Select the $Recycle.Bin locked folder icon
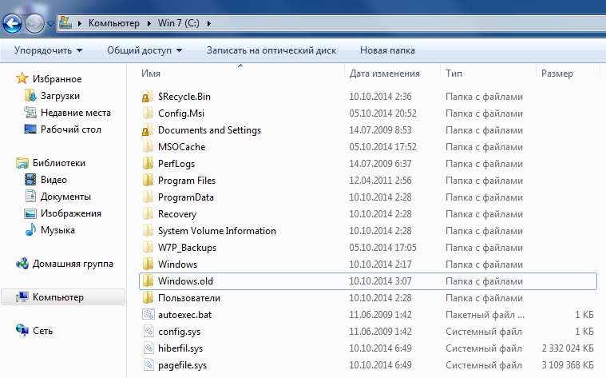The image size is (606, 378). (x=147, y=96)
